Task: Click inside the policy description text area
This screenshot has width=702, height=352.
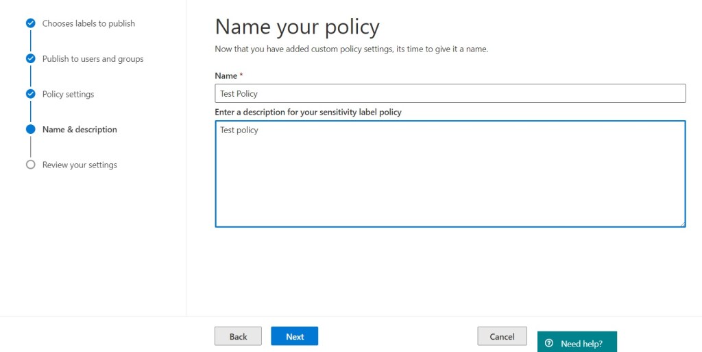Action: tap(450, 174)
